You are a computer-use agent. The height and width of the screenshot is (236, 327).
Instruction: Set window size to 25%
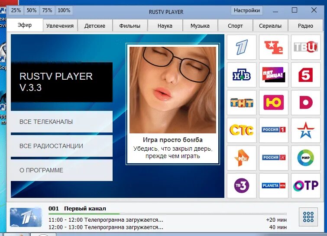point(16,10)
